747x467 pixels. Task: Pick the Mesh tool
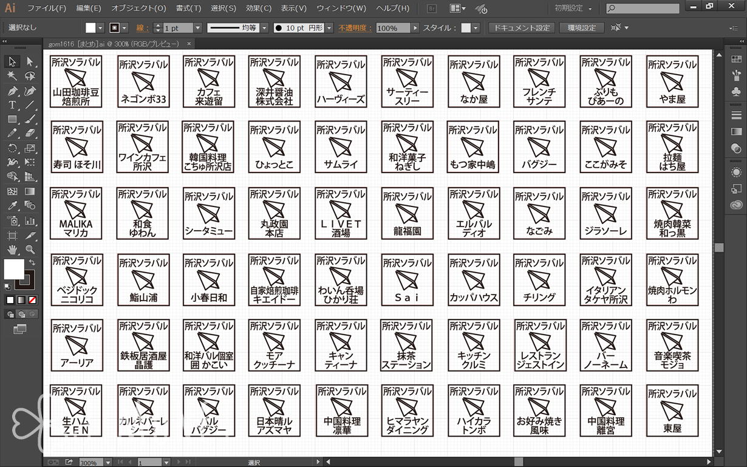click(x=12, y=192)
